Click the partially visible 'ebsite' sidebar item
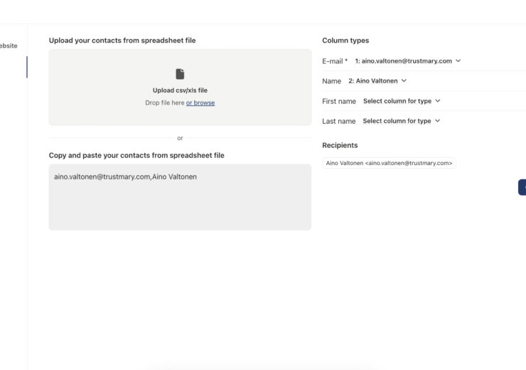Viewport: 526px width, 370px height. 9,46
